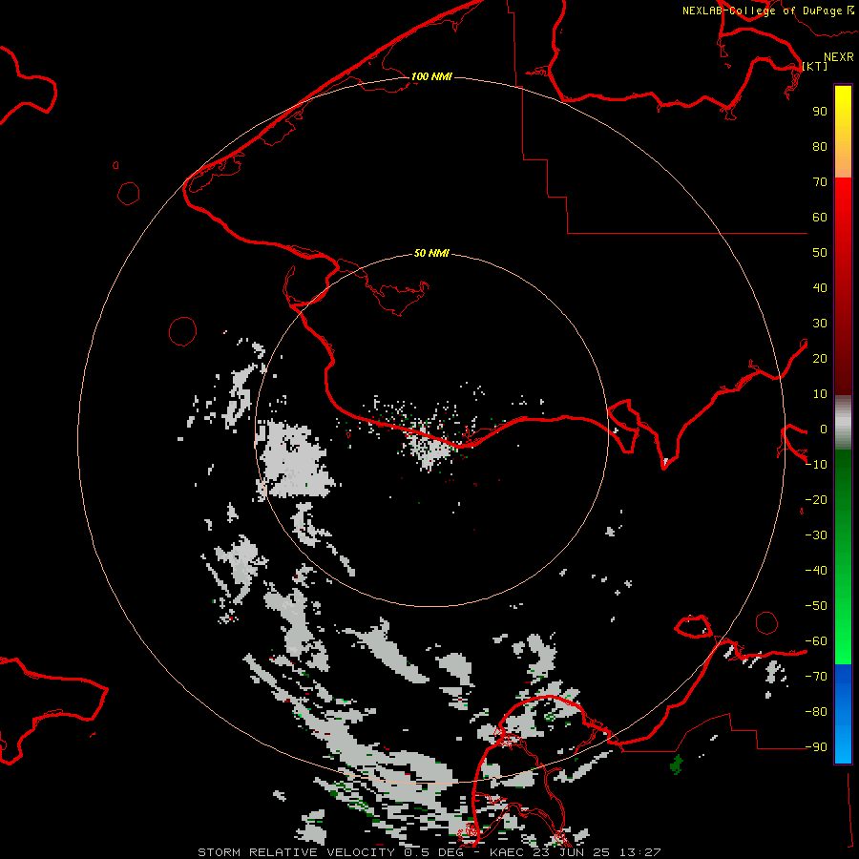Click the 40 value on velocity scale
This screenshot has height=859, width=859.
click(x=820, y=287)
